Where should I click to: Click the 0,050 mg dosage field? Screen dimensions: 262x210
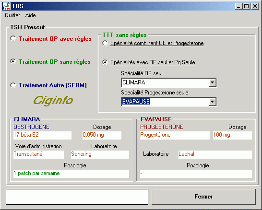102,135
